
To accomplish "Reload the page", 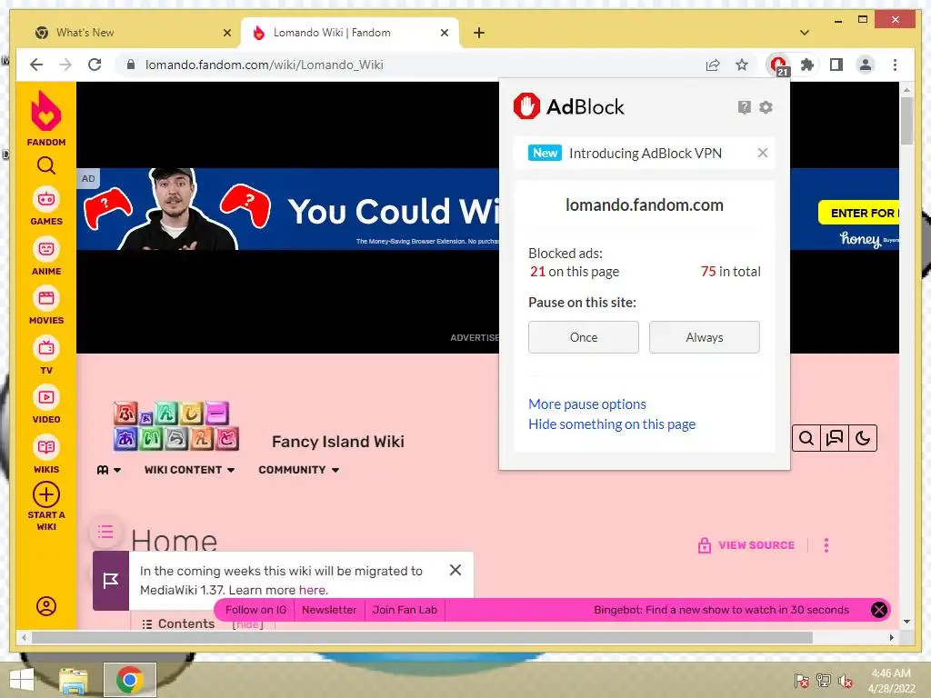I will (x=95, y=65).
